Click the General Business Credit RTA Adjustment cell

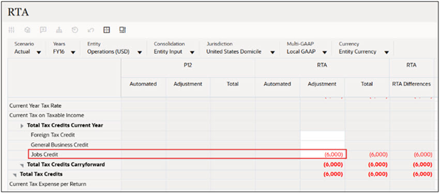pyautogui.click(x=322, y=145)
